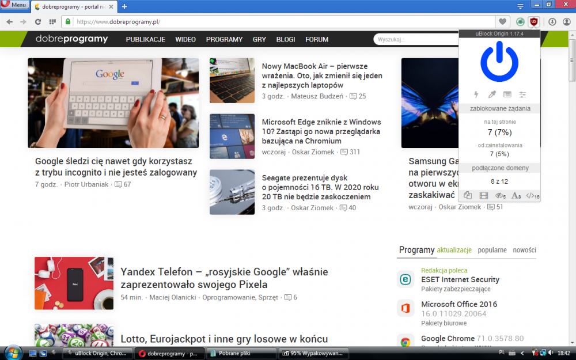Toggle the uBlock Origin power button
The width and height of the screenshot is (576, 360).
[x=499, y=62]
